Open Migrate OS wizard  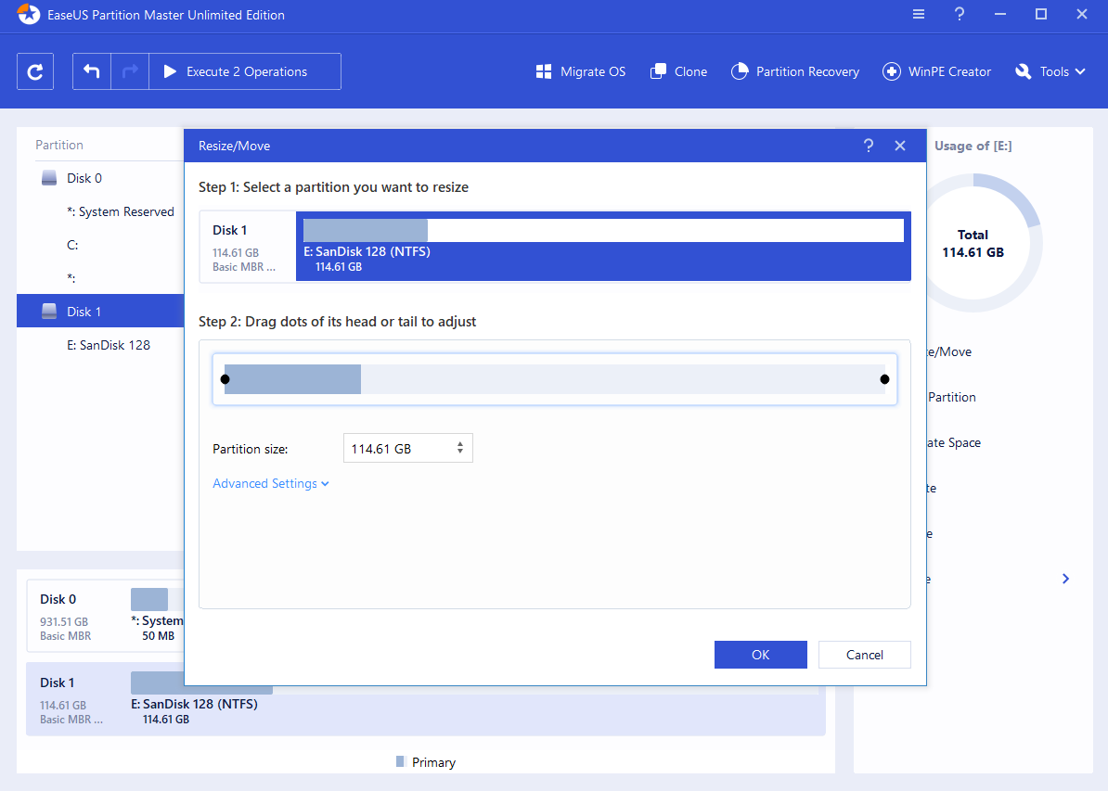point(581,71)
